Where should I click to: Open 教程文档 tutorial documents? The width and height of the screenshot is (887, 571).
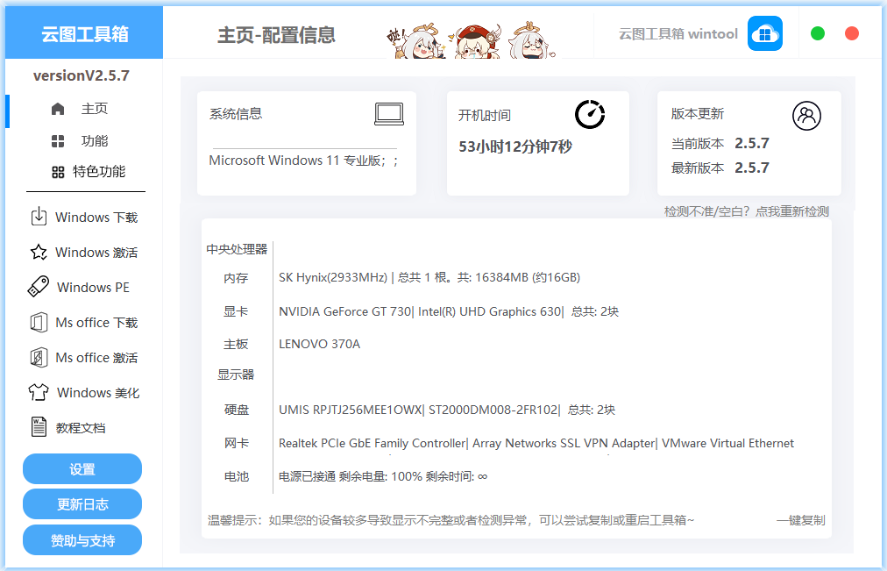81,428
